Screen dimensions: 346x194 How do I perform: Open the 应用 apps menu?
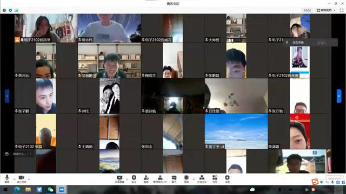click(x=215, y=179)
